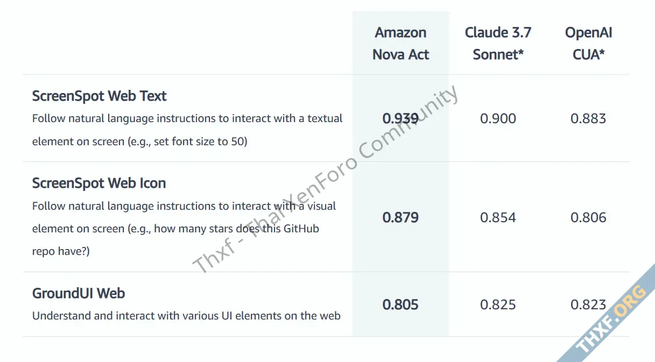Click the 0.823 OpenAI CUA score
This screenshot has width=655, height=362.
(x=588, y=305)
